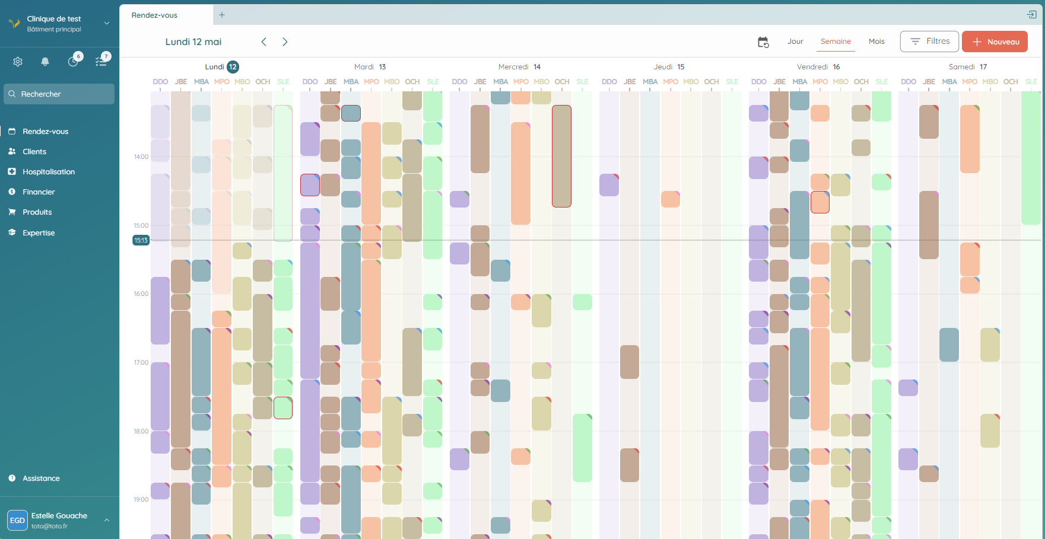Click the OCH column label under Mercredi

tap(562, 82)
